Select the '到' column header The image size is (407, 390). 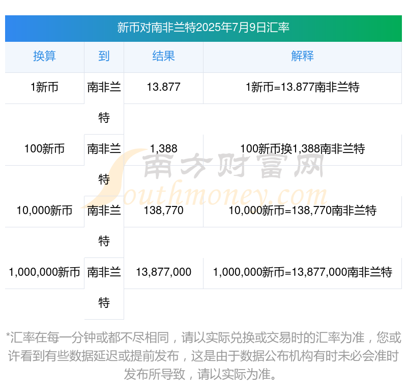[104, 56]
